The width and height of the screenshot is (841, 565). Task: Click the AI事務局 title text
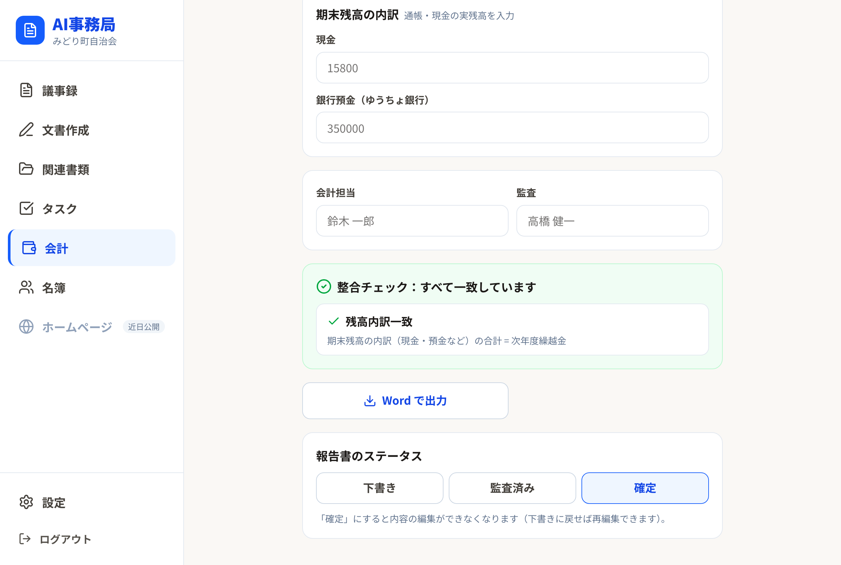(83, 25)
